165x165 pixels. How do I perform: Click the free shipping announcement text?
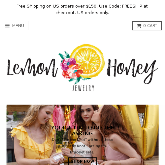pyautogui.click(x=82, y=9)
